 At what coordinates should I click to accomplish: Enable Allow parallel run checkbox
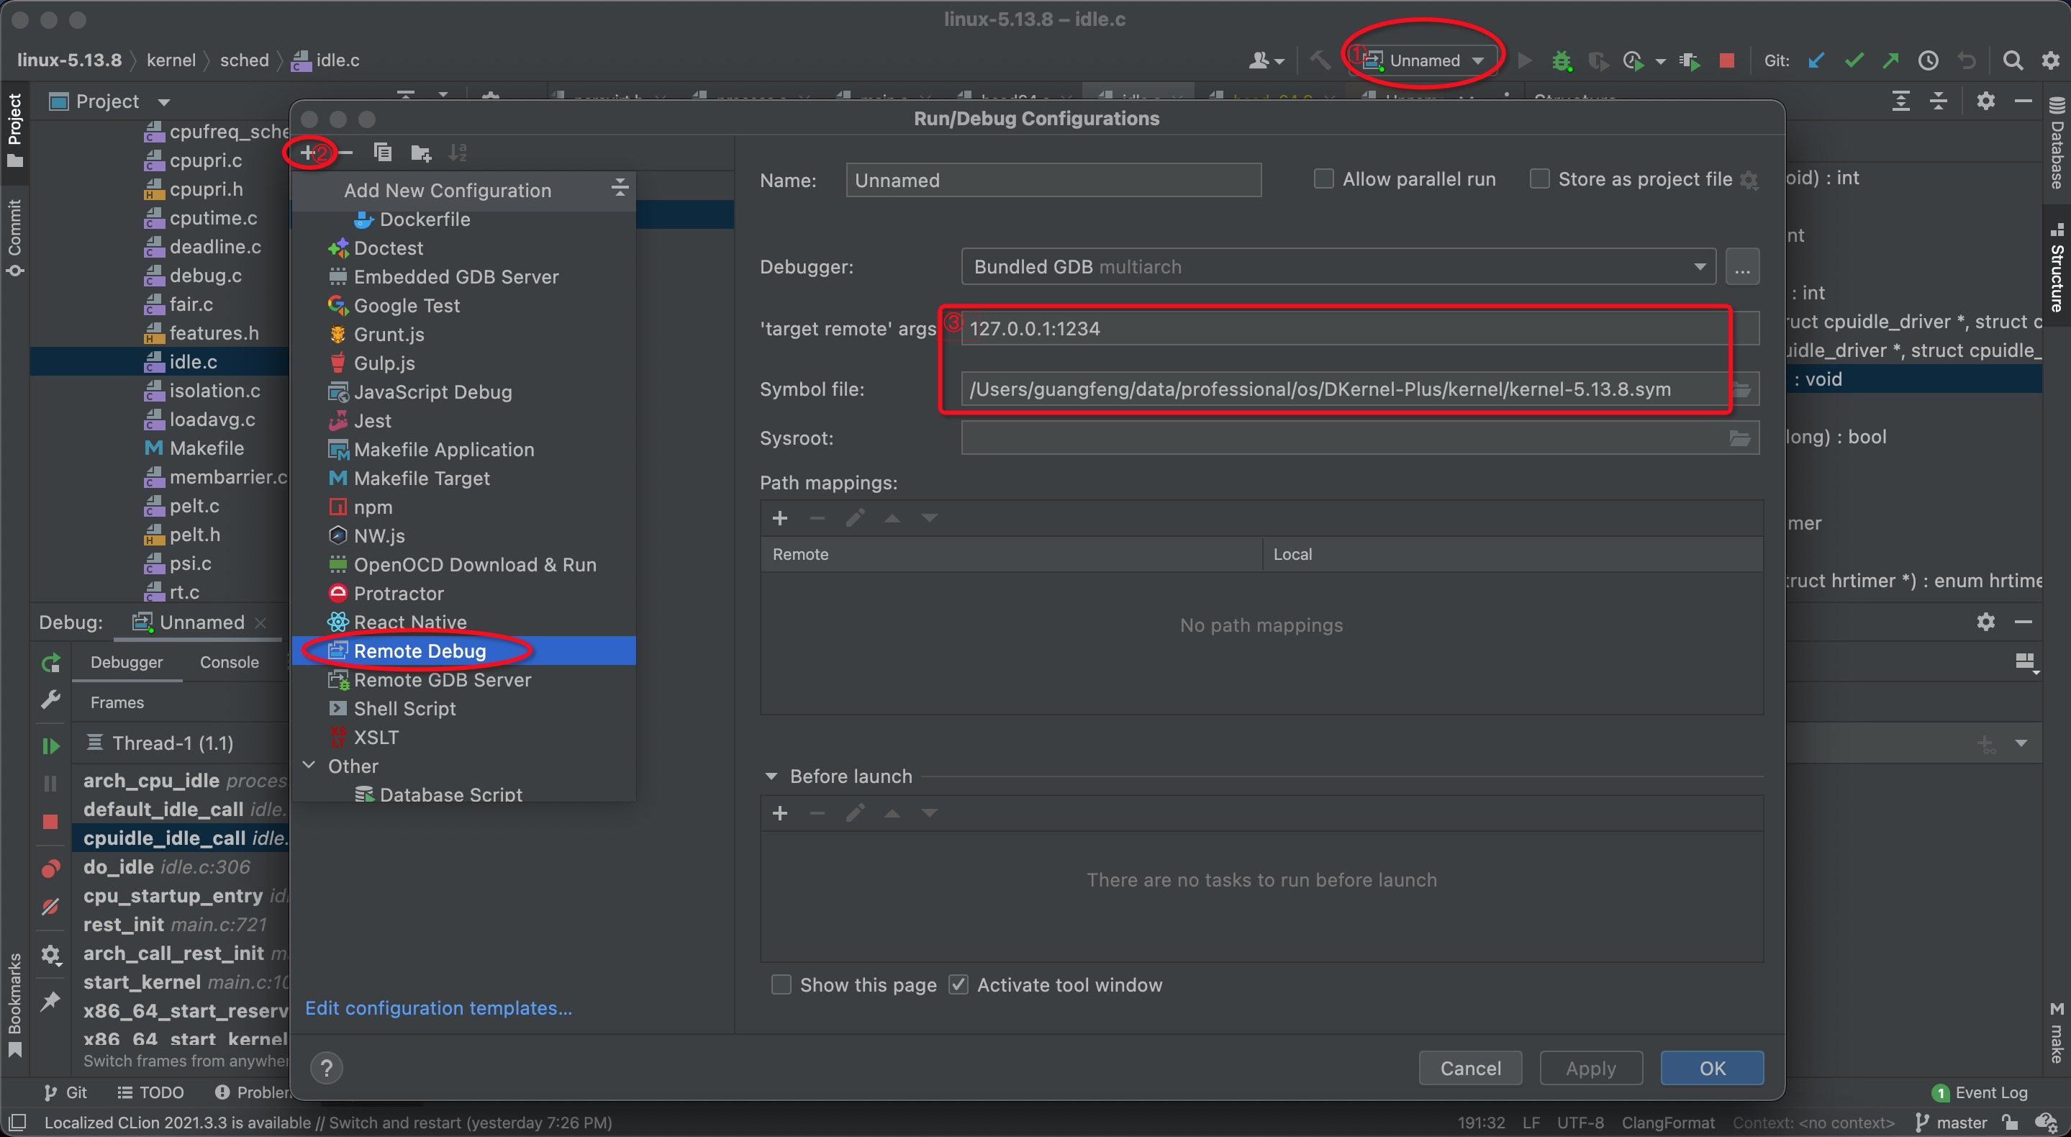tap(1323, 178)
